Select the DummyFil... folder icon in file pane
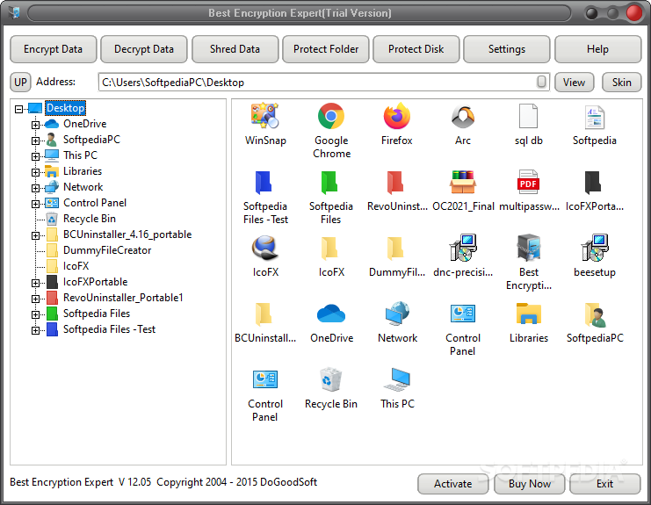 pos(395,249)
